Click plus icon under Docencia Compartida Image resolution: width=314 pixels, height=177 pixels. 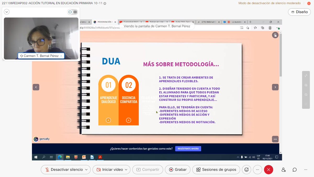click(x=128, y=120)
